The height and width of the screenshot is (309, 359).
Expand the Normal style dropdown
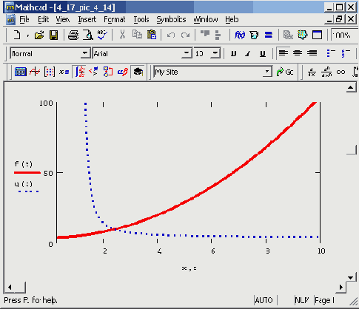point(85,53)
